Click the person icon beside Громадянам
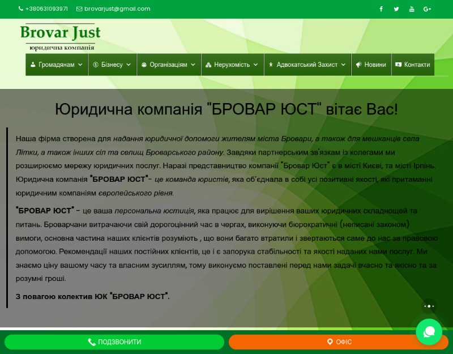The width and height of the screenshot is (453, 354). point(33,65)
